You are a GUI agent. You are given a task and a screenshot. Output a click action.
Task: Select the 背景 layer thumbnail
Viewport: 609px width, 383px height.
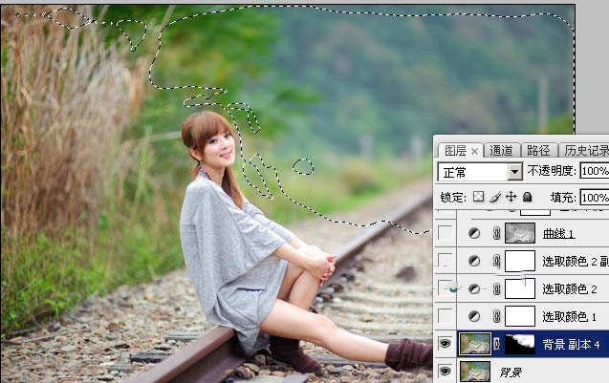pos(474,372)
